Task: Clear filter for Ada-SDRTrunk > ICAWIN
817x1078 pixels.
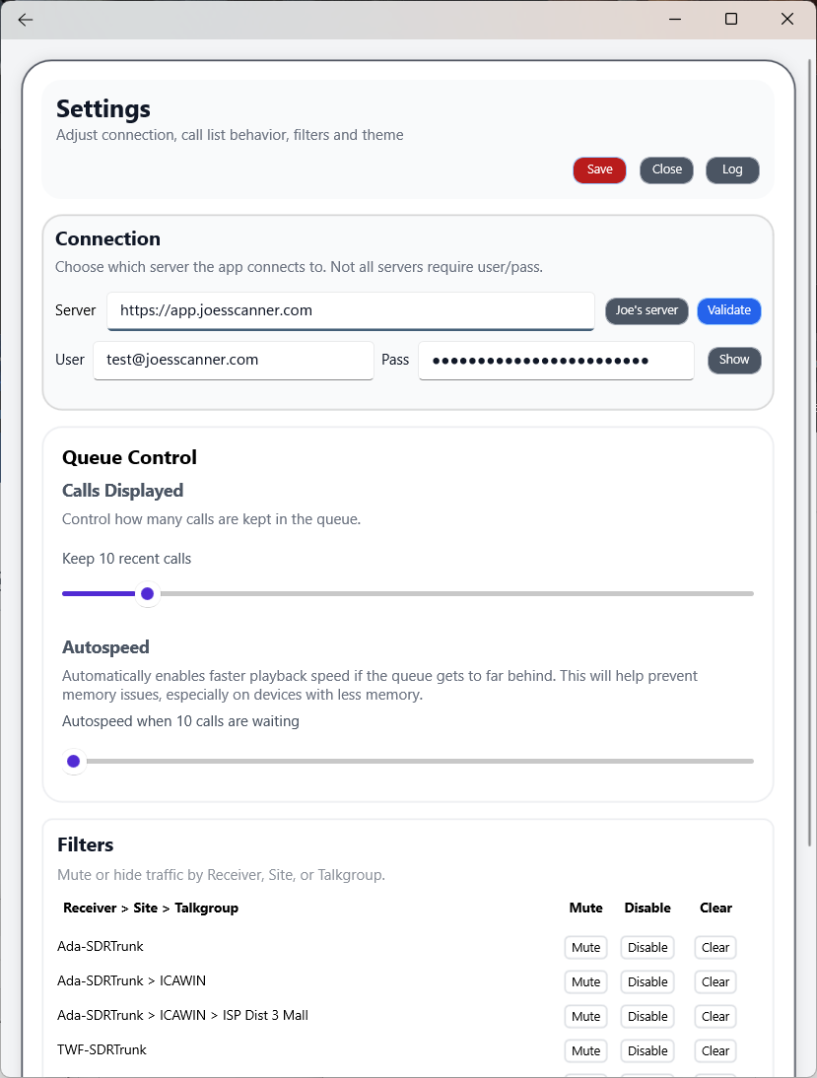Action: 715,981
